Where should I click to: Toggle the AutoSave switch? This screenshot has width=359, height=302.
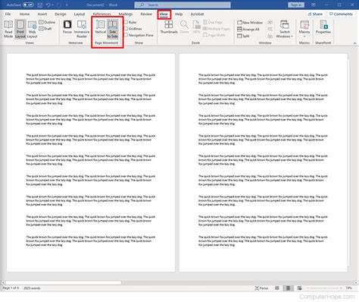(x=28, y=5)
